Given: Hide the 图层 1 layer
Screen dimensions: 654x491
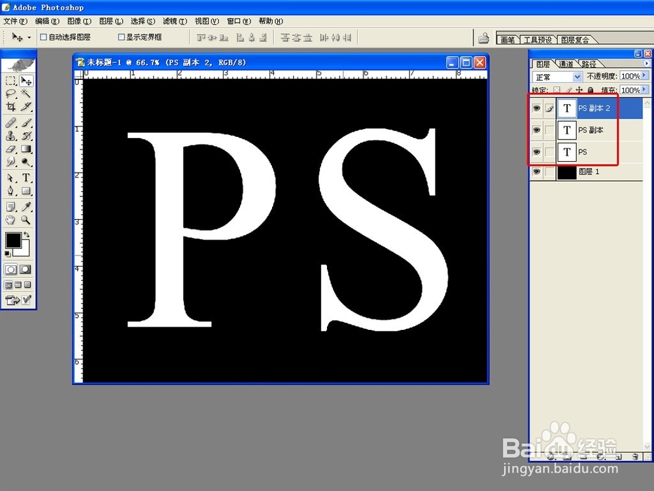Looking at the screenshot, I should pos(536,172).
